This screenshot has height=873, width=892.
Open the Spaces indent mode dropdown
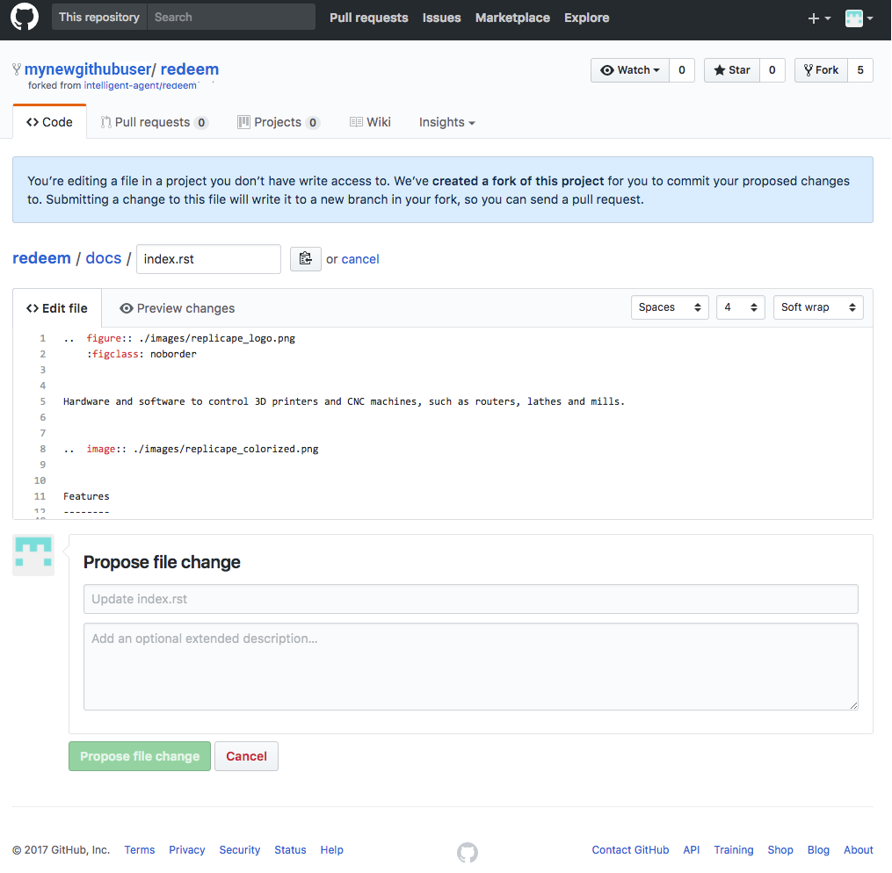pyautogui.click(x=670, y=307)
